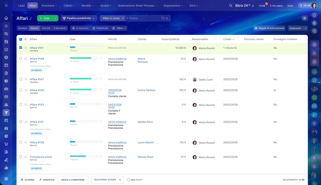
Task: Open the Emma Santoro client link
Action: pyautogui.click(x=146, y=90)
